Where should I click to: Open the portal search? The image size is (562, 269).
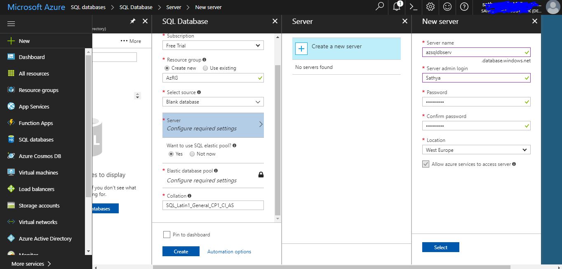tap(379, 7)
